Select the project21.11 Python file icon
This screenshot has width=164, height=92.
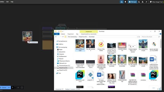point(90,75)
